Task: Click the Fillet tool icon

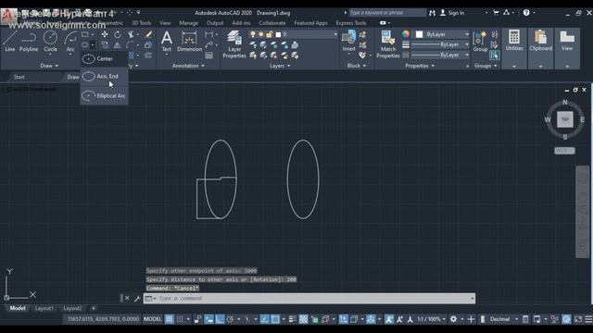Action: 131,45
